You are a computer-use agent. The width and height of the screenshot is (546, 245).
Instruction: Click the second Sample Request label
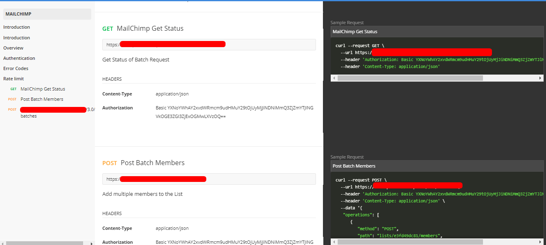(x=347, y=157)
